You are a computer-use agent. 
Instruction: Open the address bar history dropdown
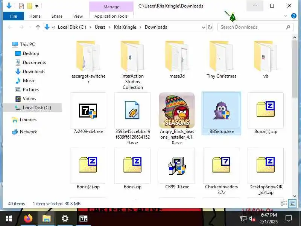tap(204, 27)
